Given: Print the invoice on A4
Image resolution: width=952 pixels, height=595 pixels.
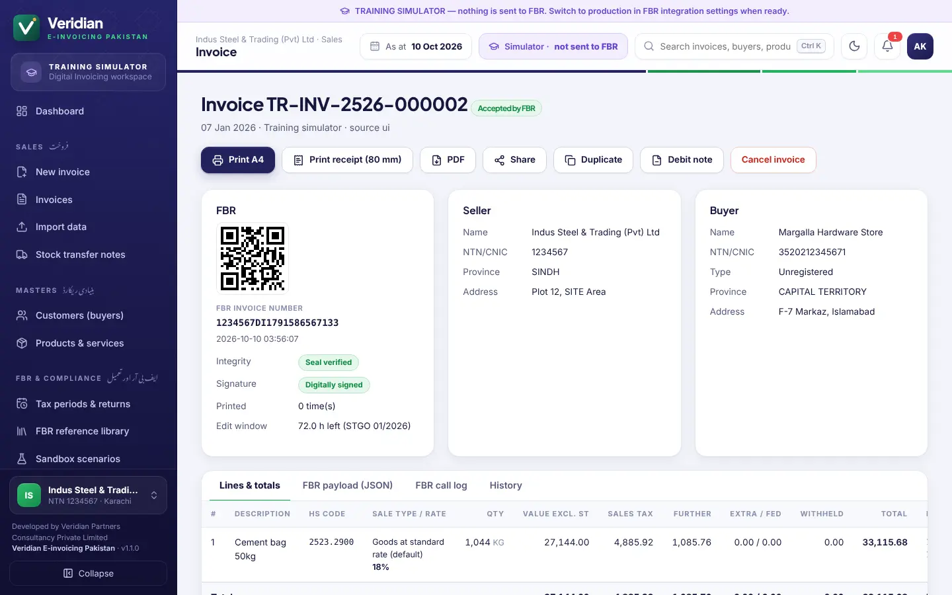Looking at the screenshot, I should 238,160.
